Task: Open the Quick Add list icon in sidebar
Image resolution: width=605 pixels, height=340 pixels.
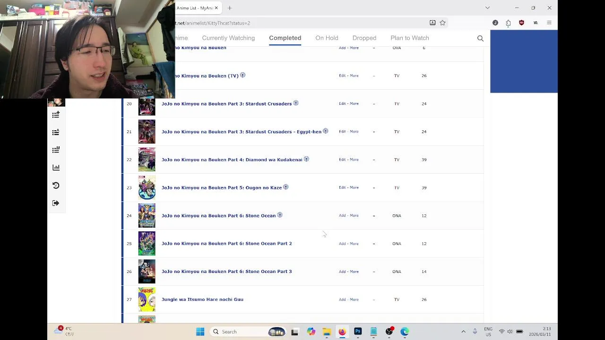Action: [56, 115]
